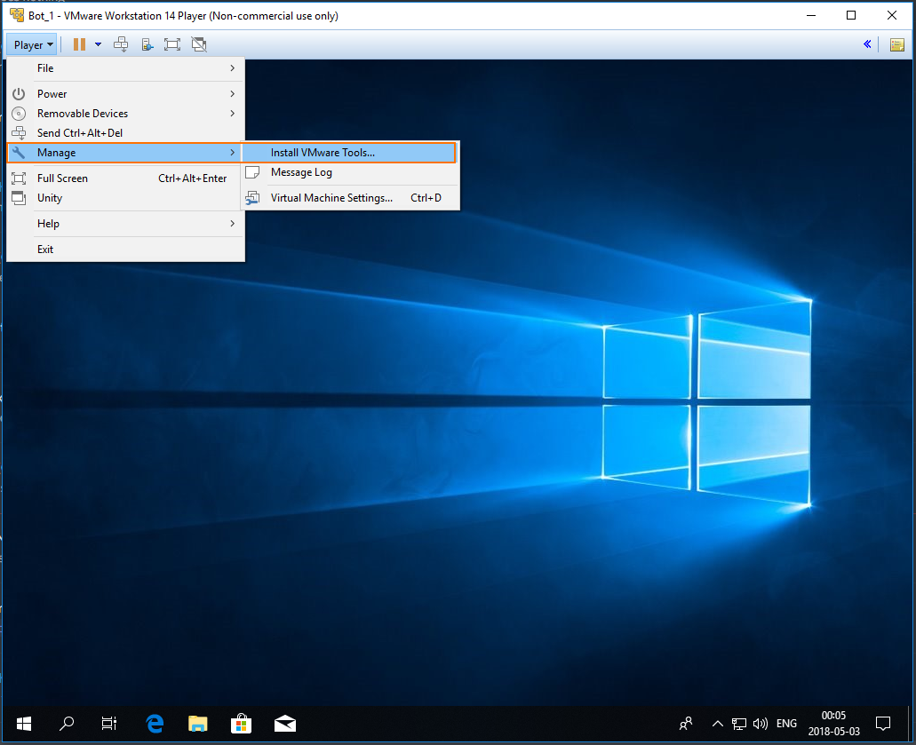916x745 pixels.
Task: Open the Windows Start menu
Action: click(24, 724)
